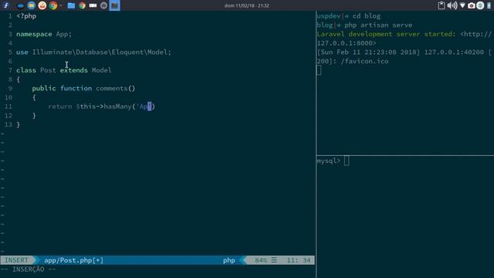Click '/favicon.ico' in the server log
Image resolution: width=494 pixels, height=278 pixels.
coord(364,61)
